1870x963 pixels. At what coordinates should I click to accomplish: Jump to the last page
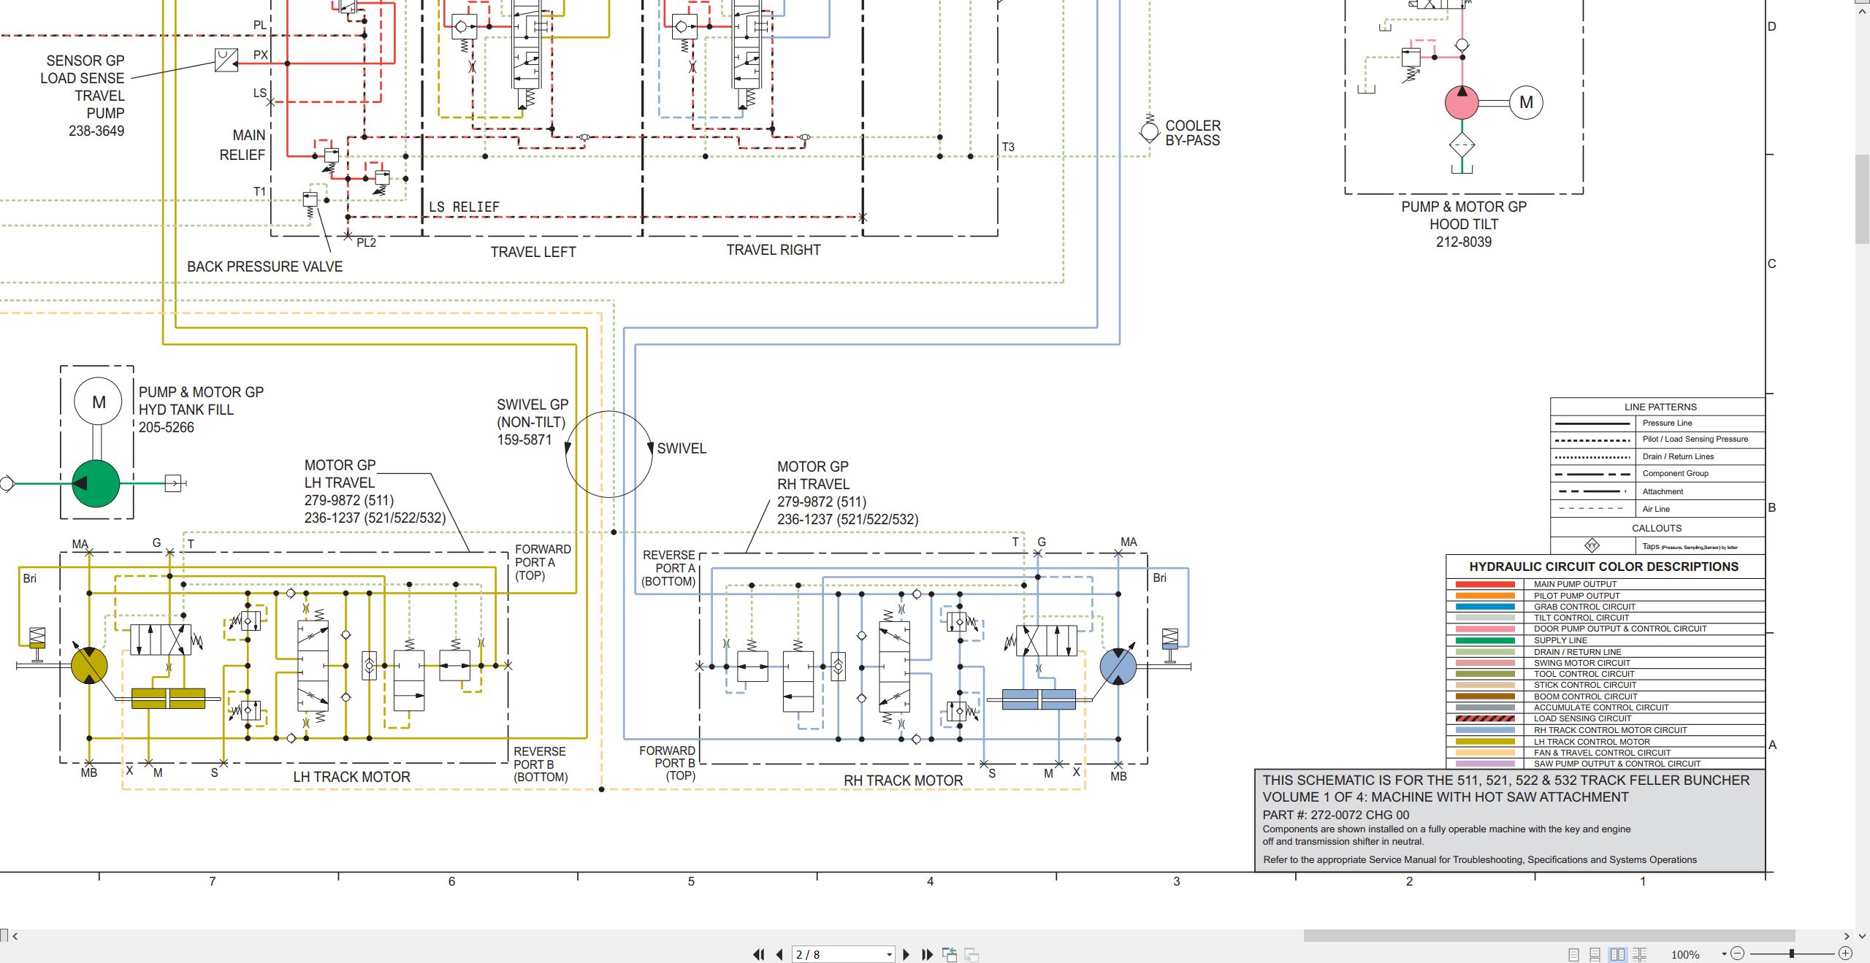coord(928,954)
